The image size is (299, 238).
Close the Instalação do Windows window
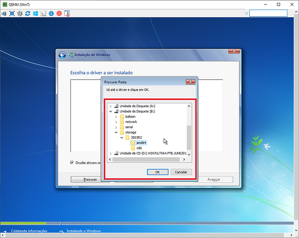[234, 51]
